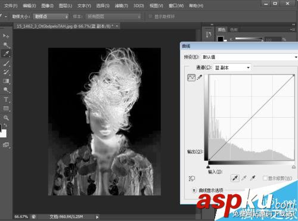The height and width of the screenshot is (221, 298).
Task: Expand 曲线显示选项 curve display options
Action: [x=194, y=190]
